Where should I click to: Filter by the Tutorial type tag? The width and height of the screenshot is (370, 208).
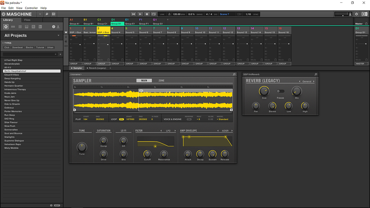[40, 47]
